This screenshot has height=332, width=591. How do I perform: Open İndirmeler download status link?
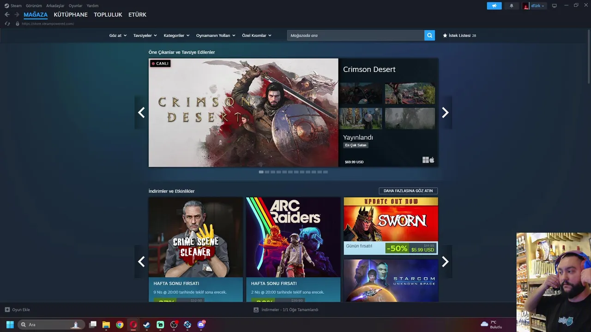coord(289,310)
